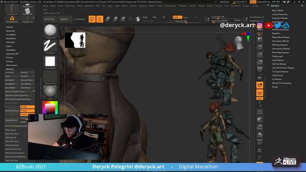Click the Zoom canvas icon

260,47
